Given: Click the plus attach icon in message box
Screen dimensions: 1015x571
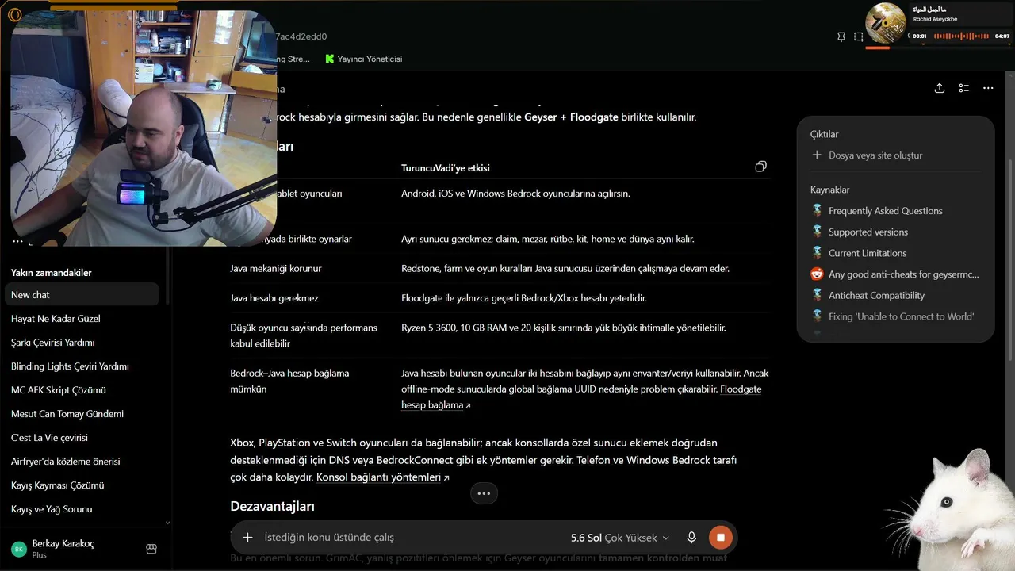Looking at the screenshot, I should (247, 537).
